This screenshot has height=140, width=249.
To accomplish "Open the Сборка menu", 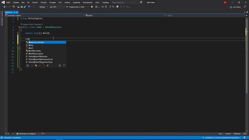I will (x=44, y=3).
